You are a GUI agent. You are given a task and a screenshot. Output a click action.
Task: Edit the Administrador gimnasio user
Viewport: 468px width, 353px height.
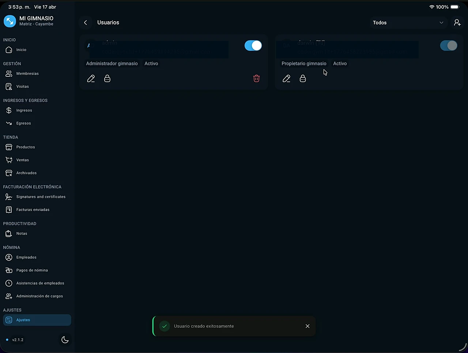[x=91, y=79]
